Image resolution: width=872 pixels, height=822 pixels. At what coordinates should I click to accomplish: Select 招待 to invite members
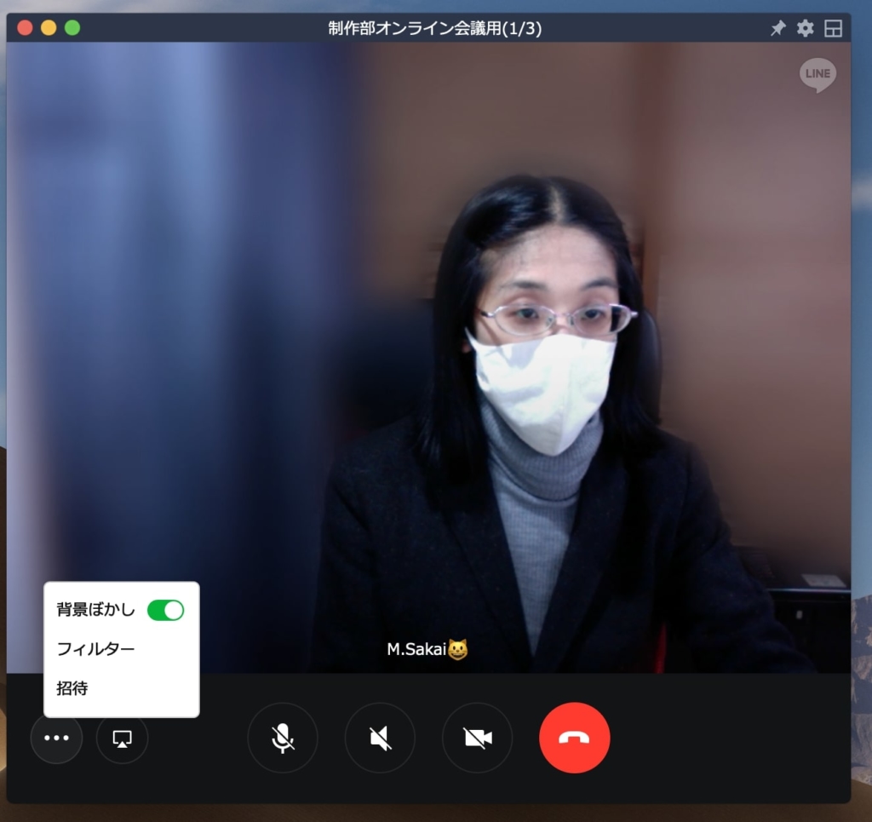point(72,688)
